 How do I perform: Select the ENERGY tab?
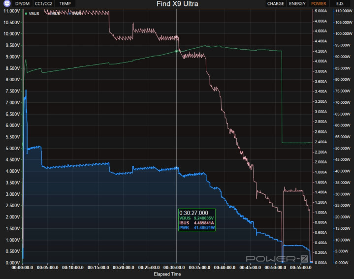pos(297,3)
